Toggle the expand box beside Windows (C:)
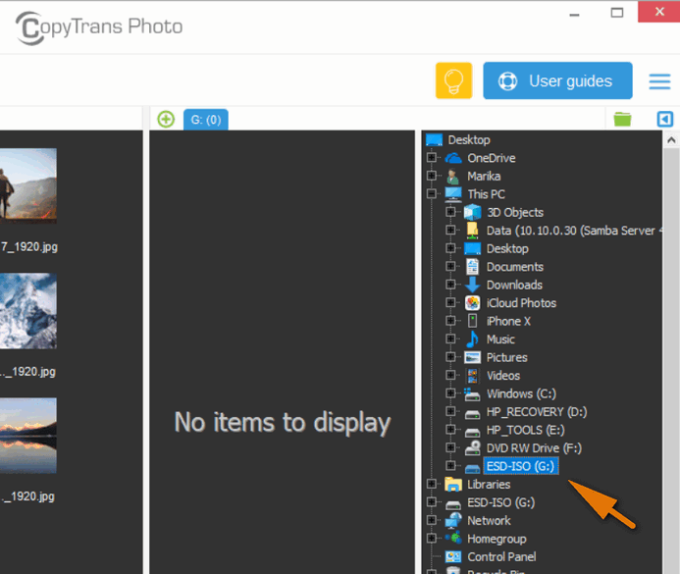Viewport: 680px width, 574px height. pos(450,393)
